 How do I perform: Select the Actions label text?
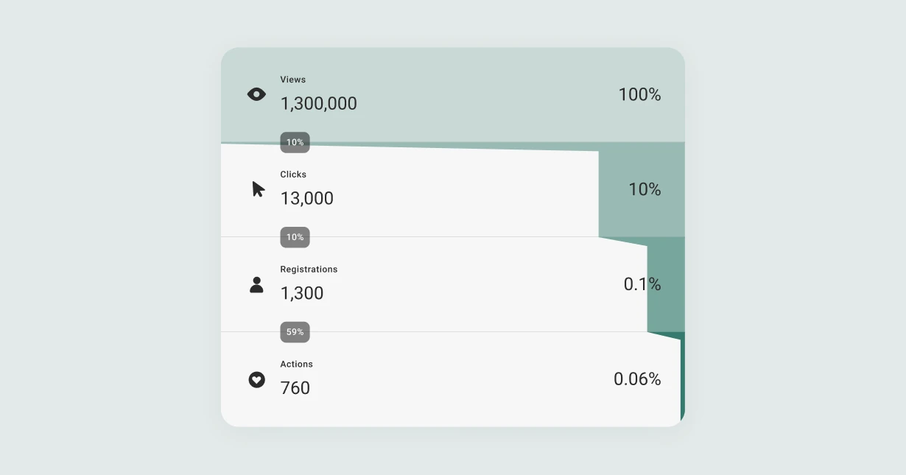pyautogui.click(x=296, y=365)
